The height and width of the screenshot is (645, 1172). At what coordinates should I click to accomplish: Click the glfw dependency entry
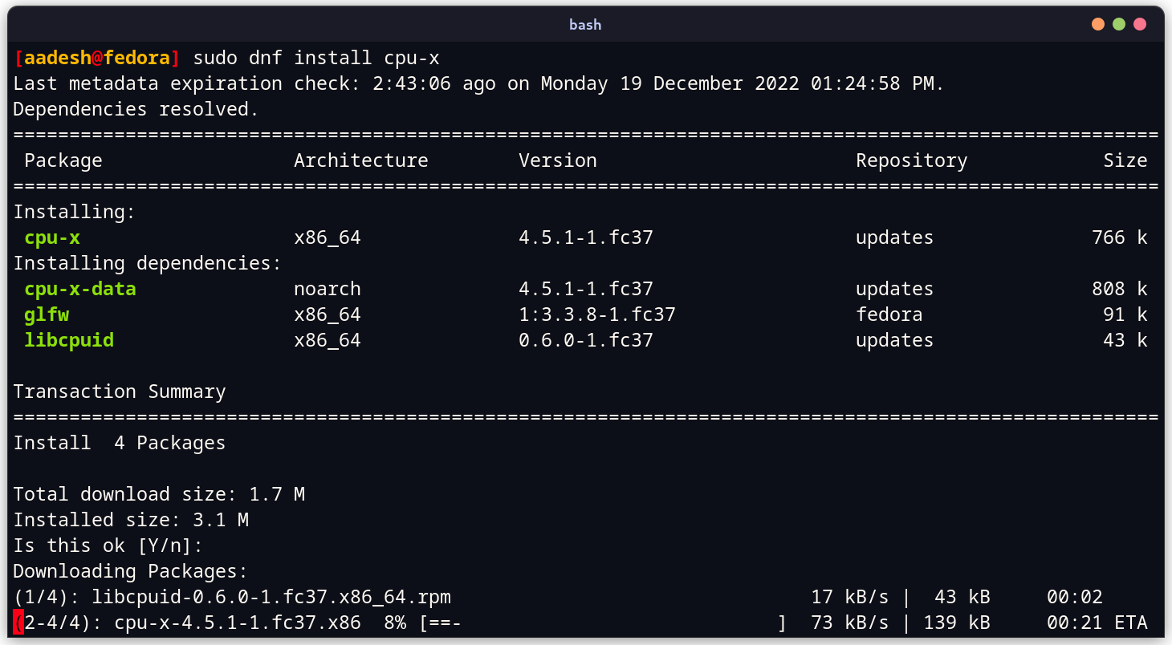point(46,314)
